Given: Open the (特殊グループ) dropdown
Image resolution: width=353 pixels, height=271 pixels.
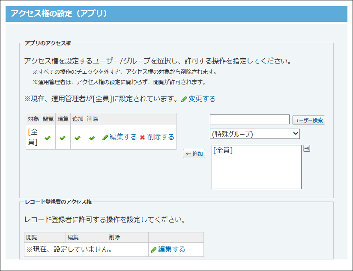Looking at the screenshot, I should [254, 134].
